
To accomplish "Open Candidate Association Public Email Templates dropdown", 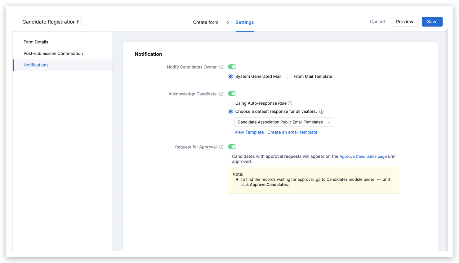I will [x=284, y=122].
